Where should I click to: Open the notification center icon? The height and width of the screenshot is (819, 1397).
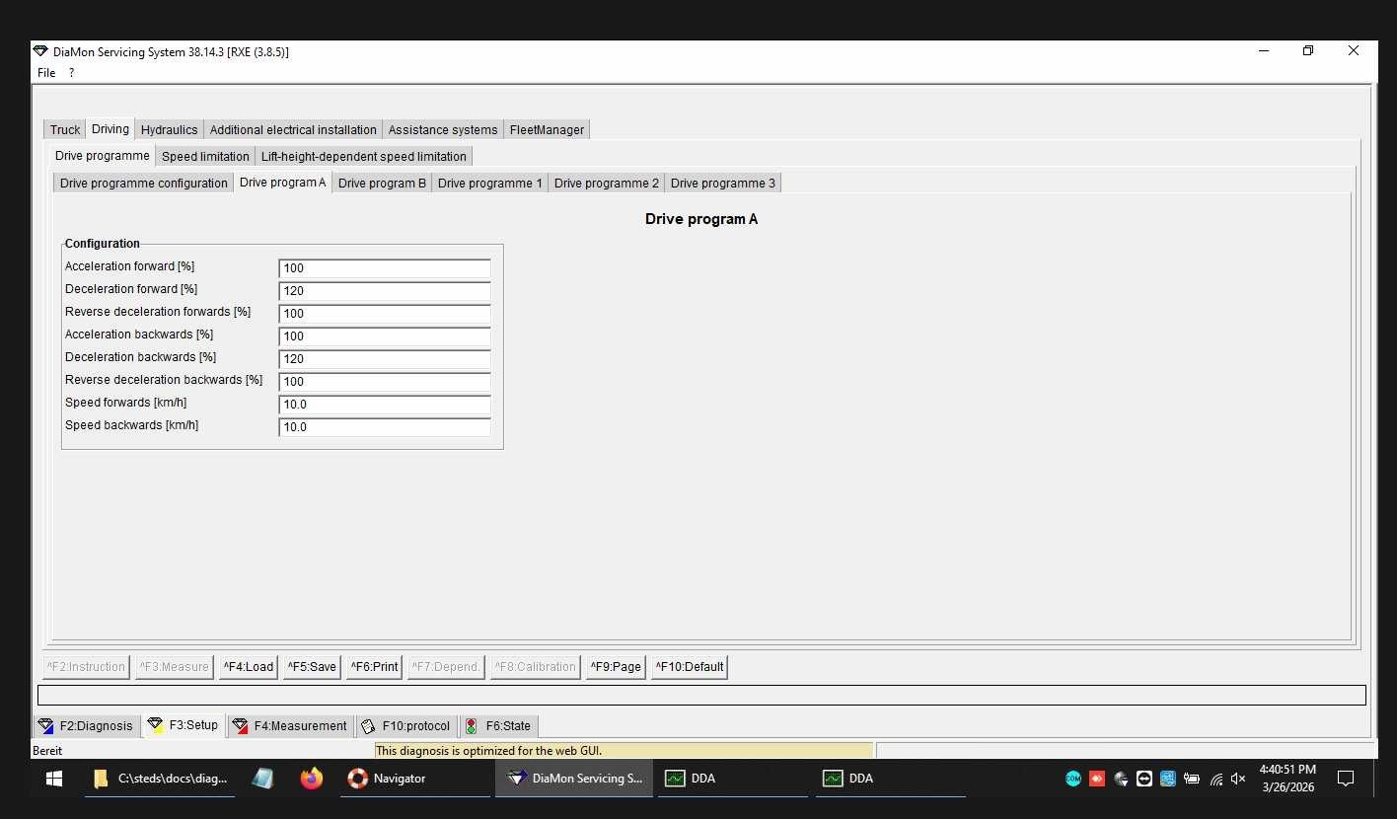coord(1345,779)
